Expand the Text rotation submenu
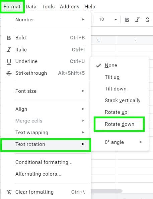Image resolution: width=153 pixels, height=199 pixels. (x=46, y=144)
